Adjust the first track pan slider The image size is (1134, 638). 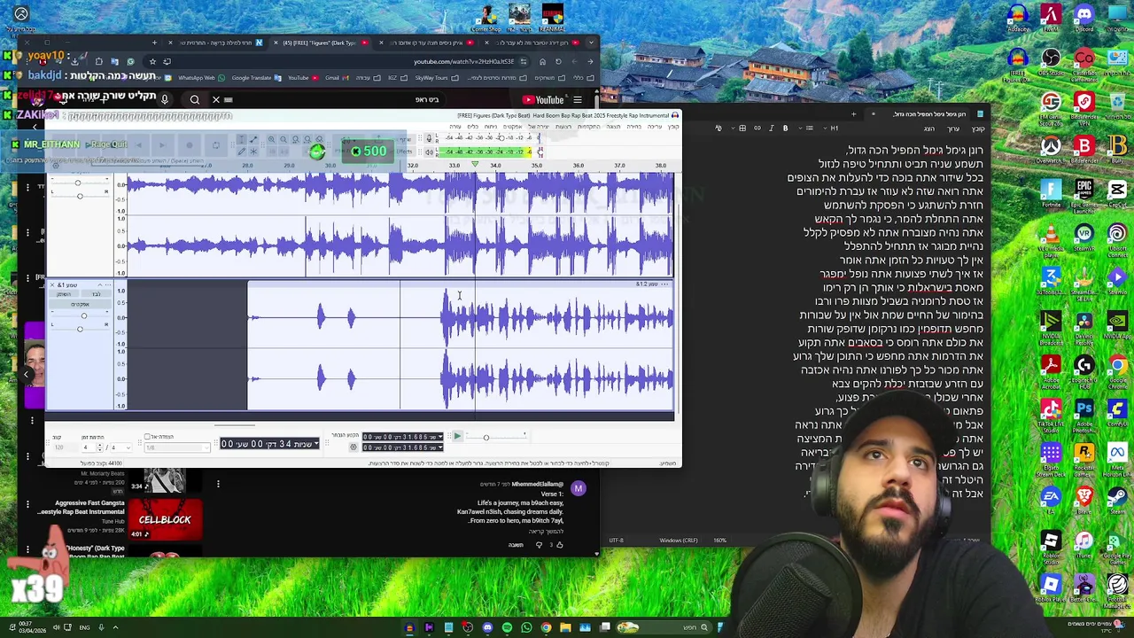pyautogui.click(x=80, y=195)
